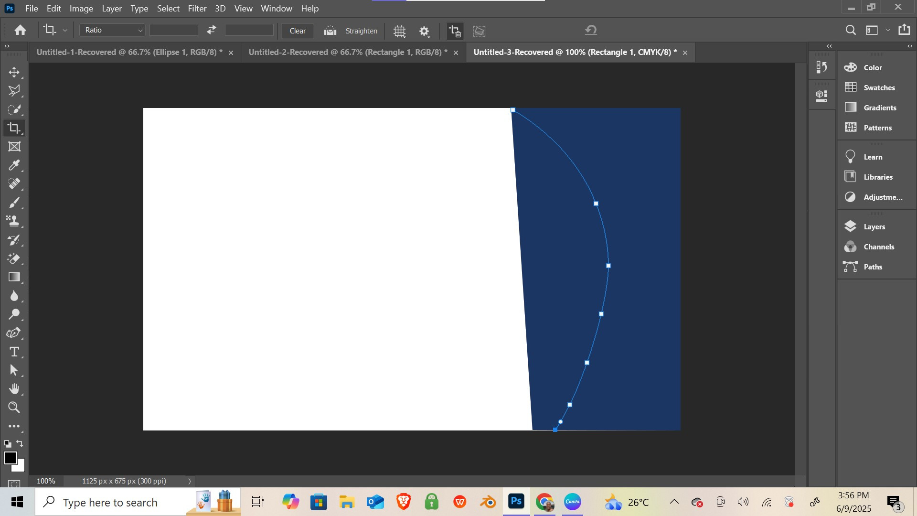
Task: Switch to Untitled-1-Recovered document tab
Action: tap(129, 52)
